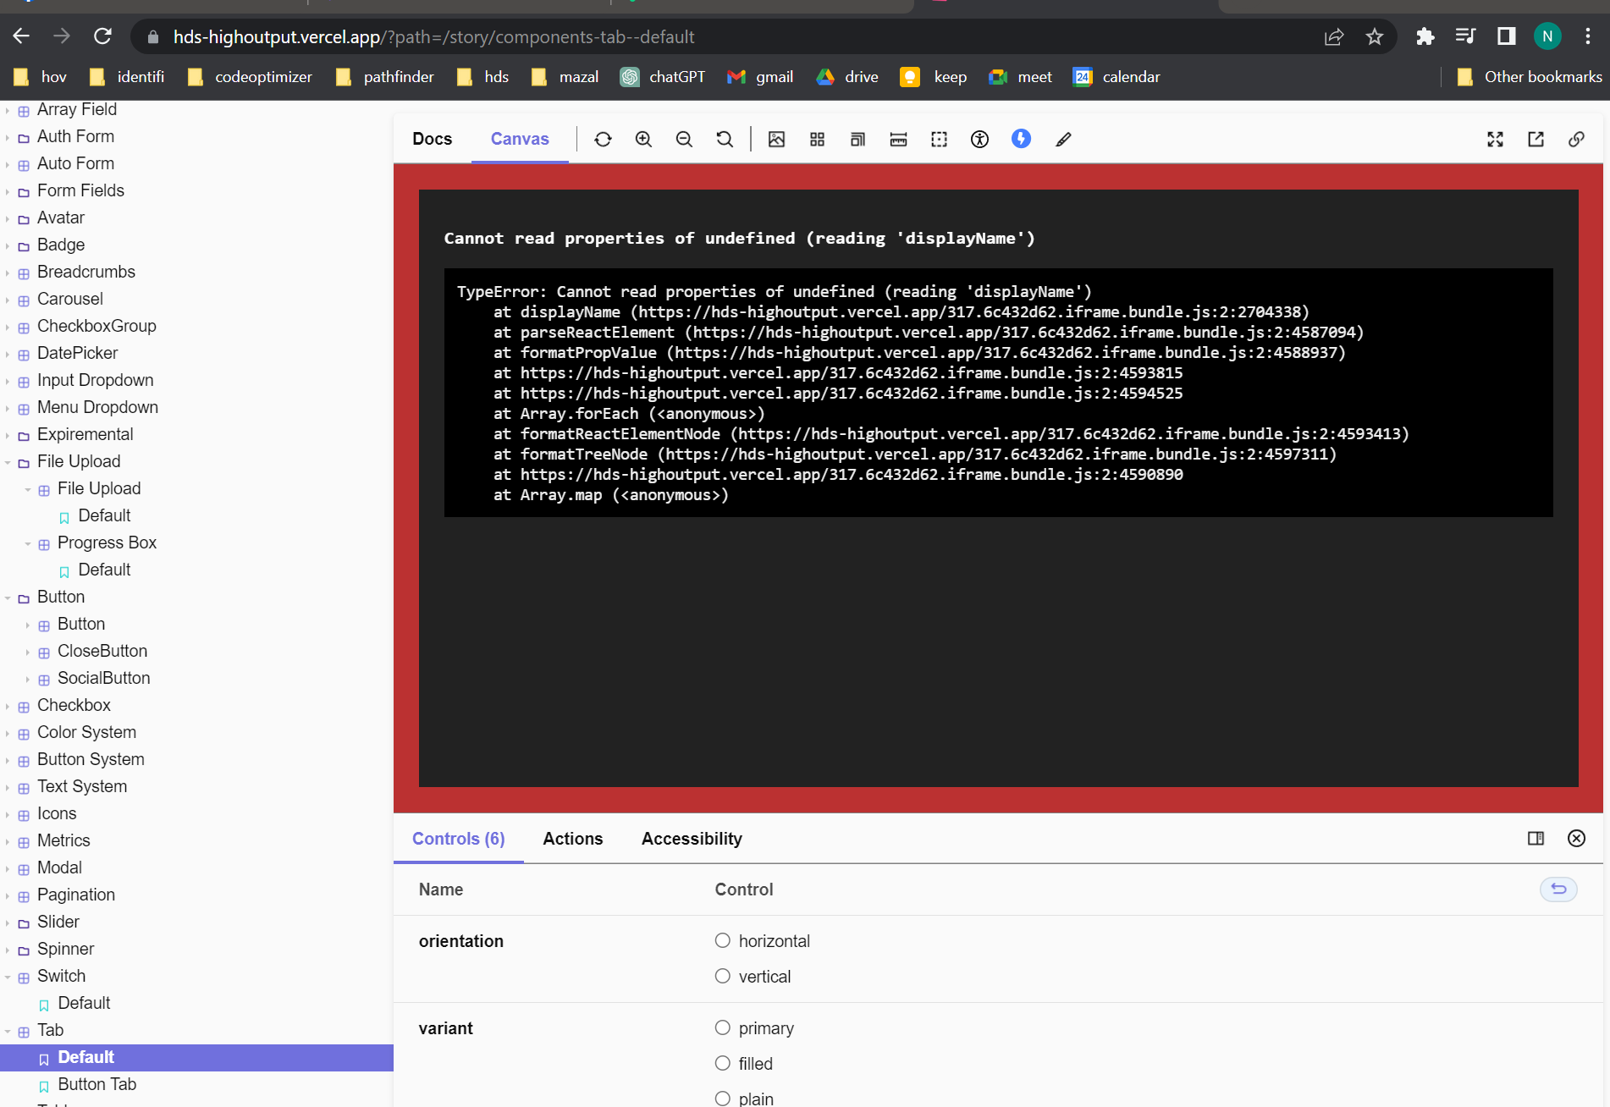1610x1107 pixels.
Task: Copy canvas link icon
Action: [1576, 140]
